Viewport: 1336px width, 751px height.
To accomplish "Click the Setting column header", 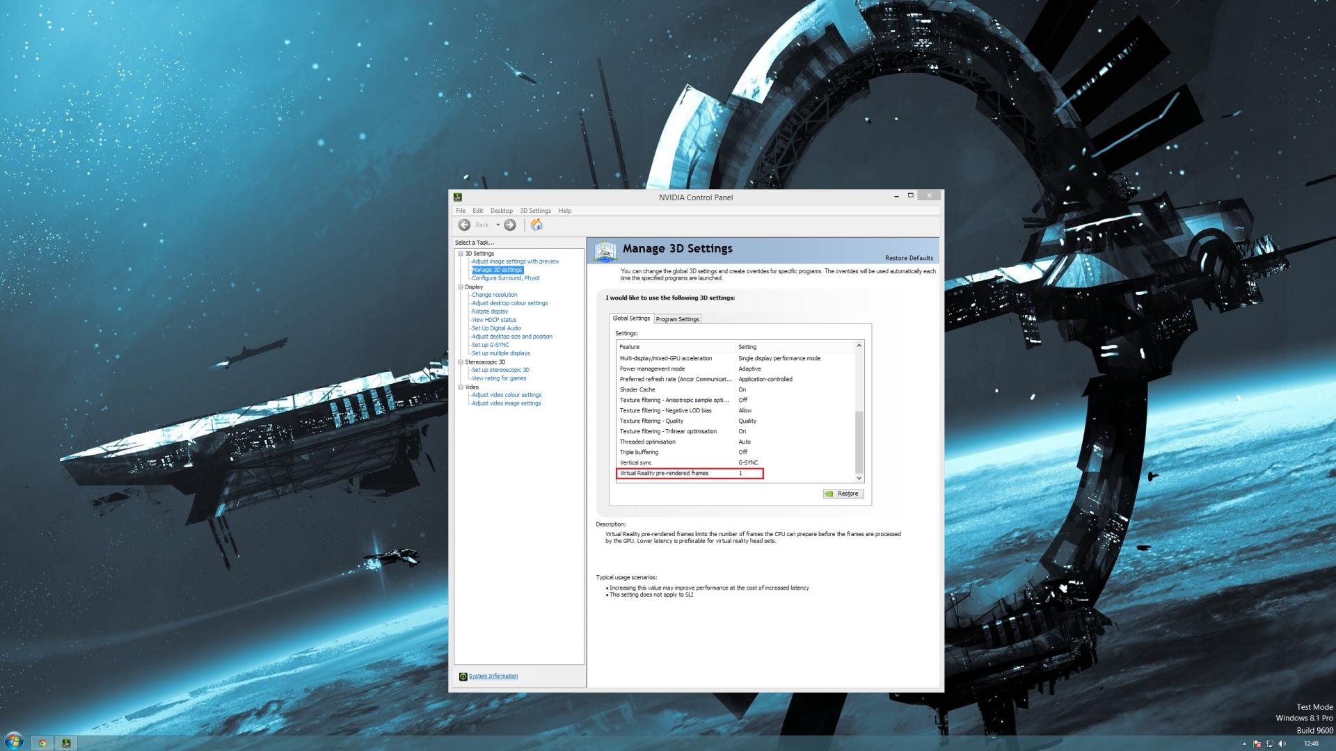I will (x=795, y=347).
